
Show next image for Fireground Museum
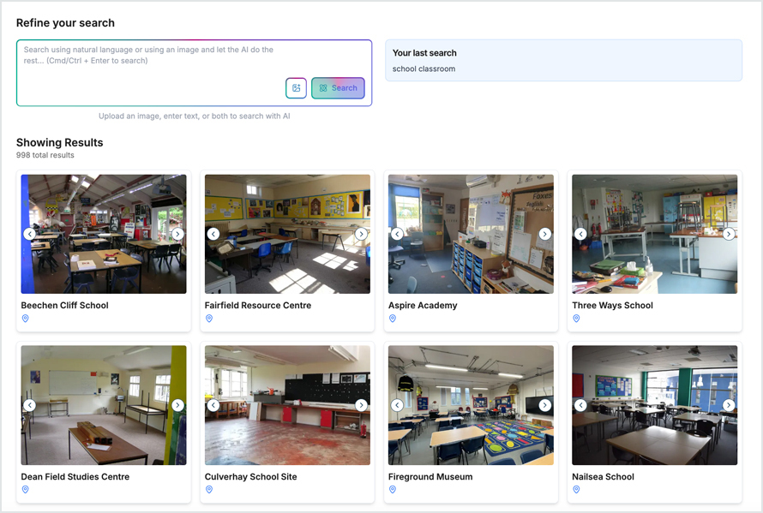[544, 405]
